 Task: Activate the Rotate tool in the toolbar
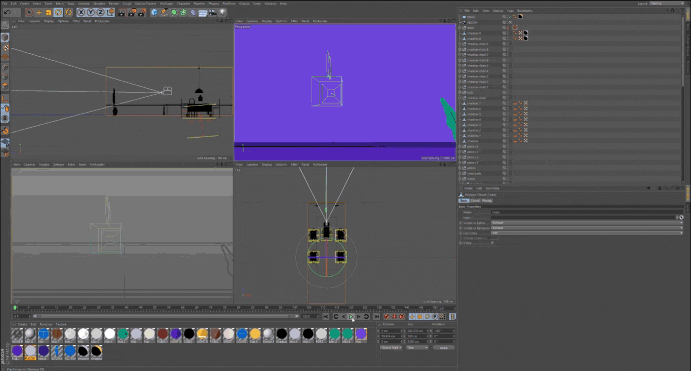(58, 12)
